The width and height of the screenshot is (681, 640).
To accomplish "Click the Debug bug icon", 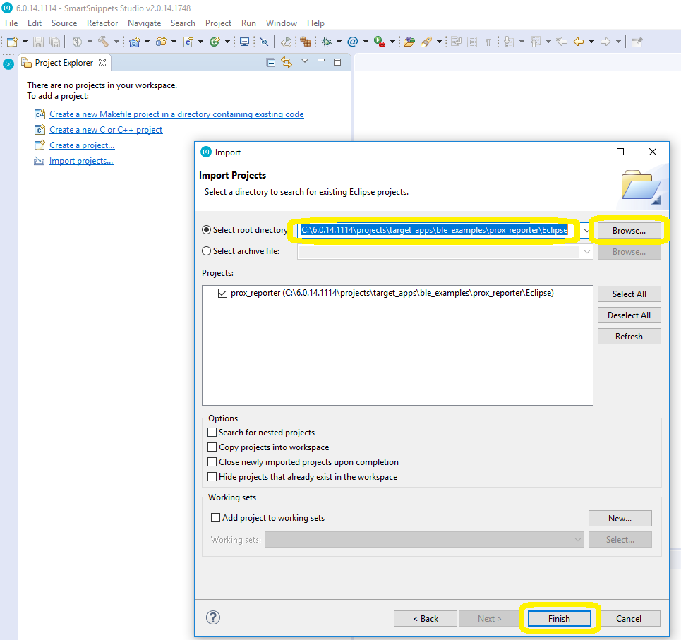I will [x=327, y=42].
